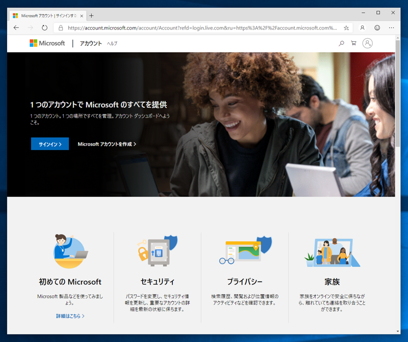Click the Microsoft logo in header
This screenshot has width=408, height=342.
[47, 43]
